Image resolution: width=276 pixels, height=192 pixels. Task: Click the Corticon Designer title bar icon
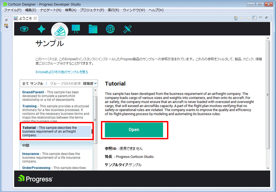pos(5,4)
